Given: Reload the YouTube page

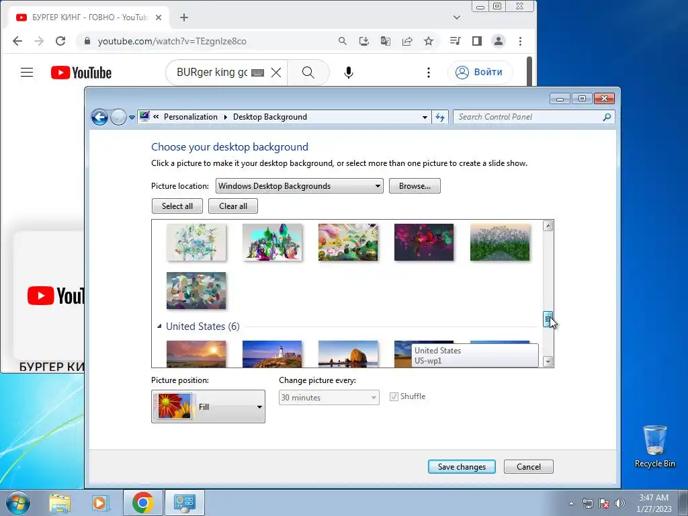Looking at the screenshot, I should point(60,41).
